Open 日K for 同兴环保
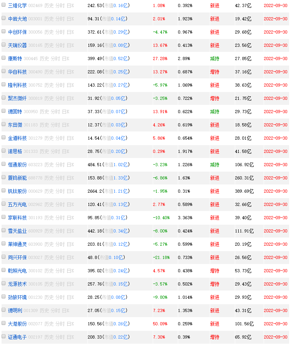Screen dimensions: 293x344 pyautogui.click(x=70, y=257)
